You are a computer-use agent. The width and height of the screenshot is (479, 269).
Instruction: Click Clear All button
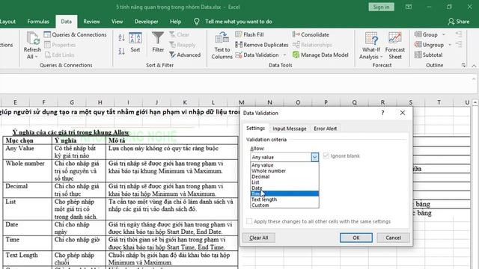tap(259, 238)
